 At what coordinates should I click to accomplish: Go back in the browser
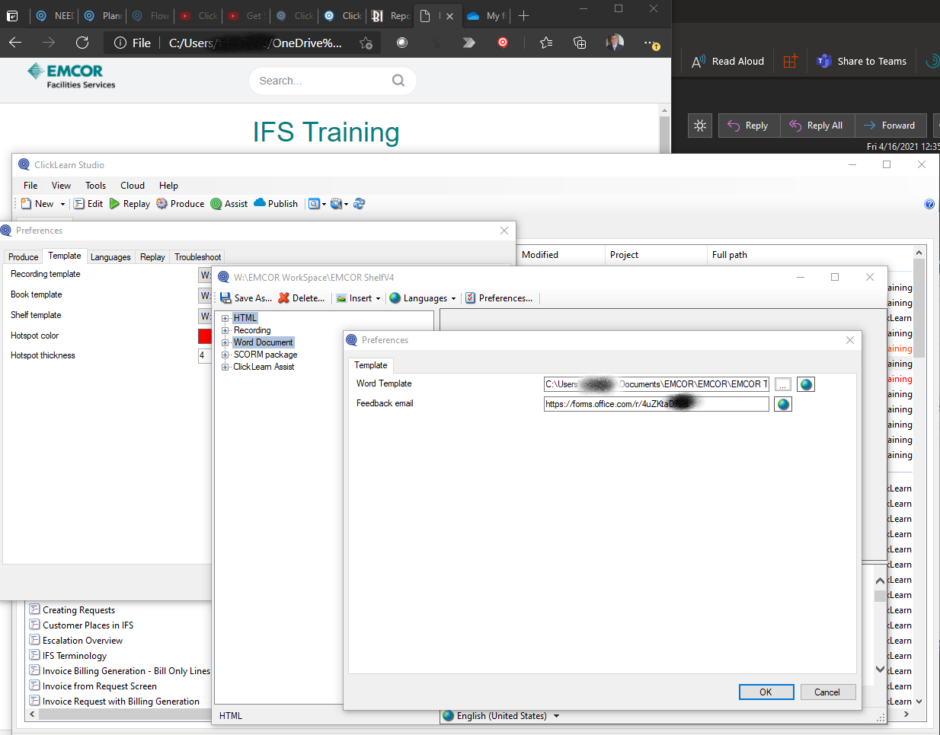coord(15,43)
